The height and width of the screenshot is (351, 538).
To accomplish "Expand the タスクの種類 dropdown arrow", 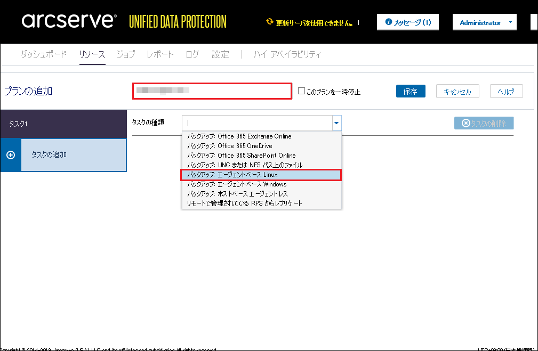I will click(x=336, y=123).
